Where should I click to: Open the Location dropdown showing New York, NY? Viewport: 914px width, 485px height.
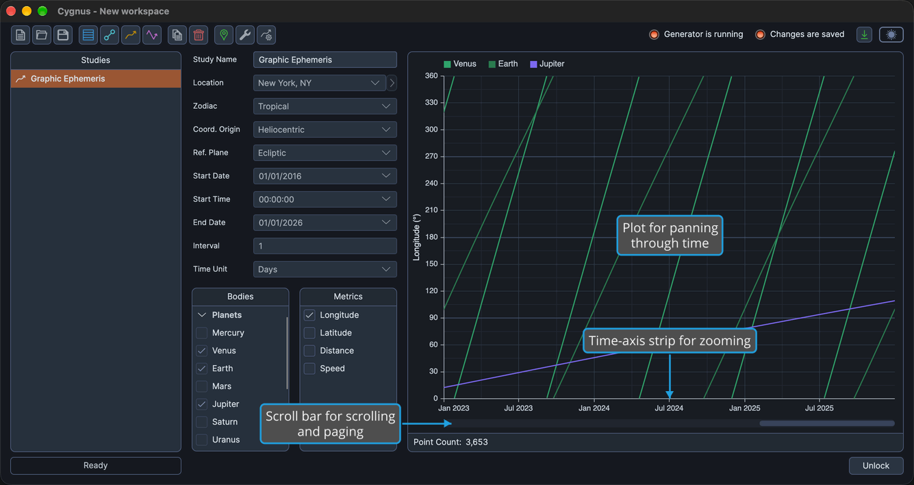pyautogui.click(x=320, y=83)
